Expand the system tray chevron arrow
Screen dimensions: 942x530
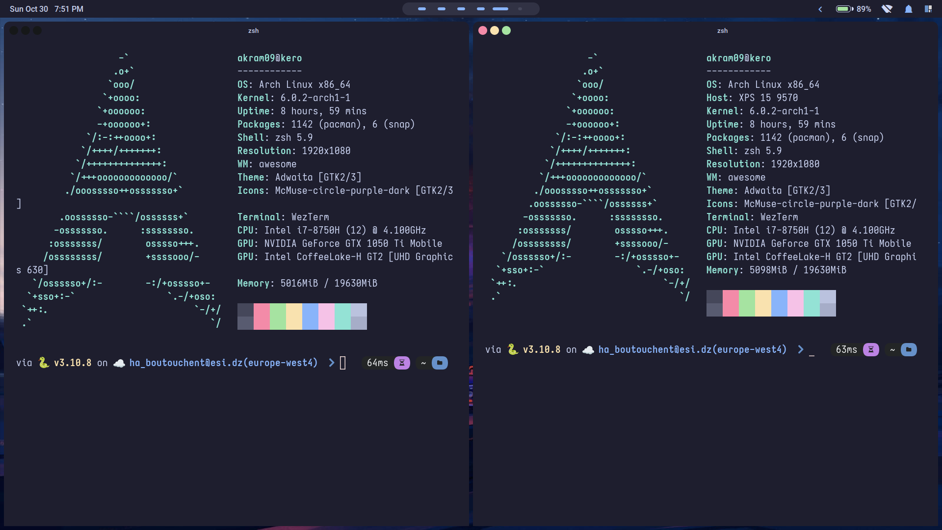820,9
